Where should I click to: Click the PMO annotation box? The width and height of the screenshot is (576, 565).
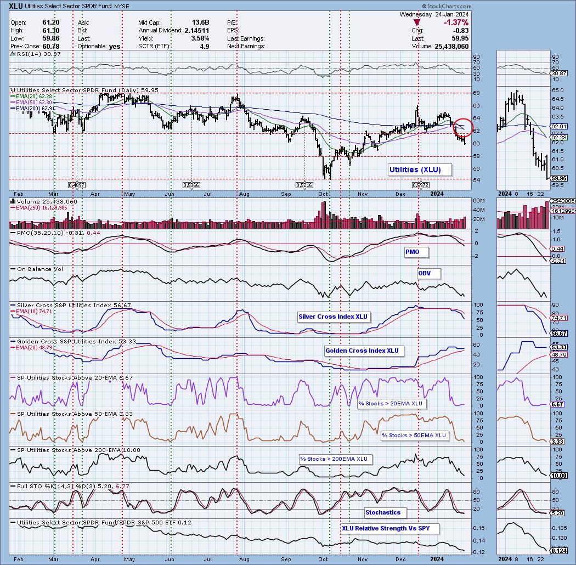[x=416, y=252]
